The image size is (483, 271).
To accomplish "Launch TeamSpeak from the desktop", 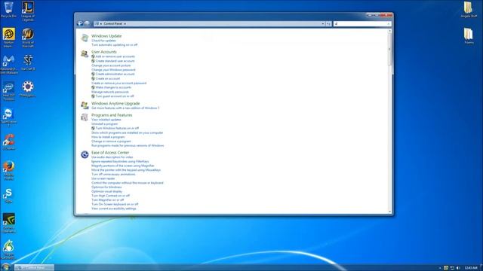I will (8, 117).
